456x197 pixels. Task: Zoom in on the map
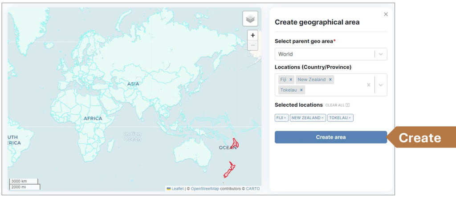point(253,35)
